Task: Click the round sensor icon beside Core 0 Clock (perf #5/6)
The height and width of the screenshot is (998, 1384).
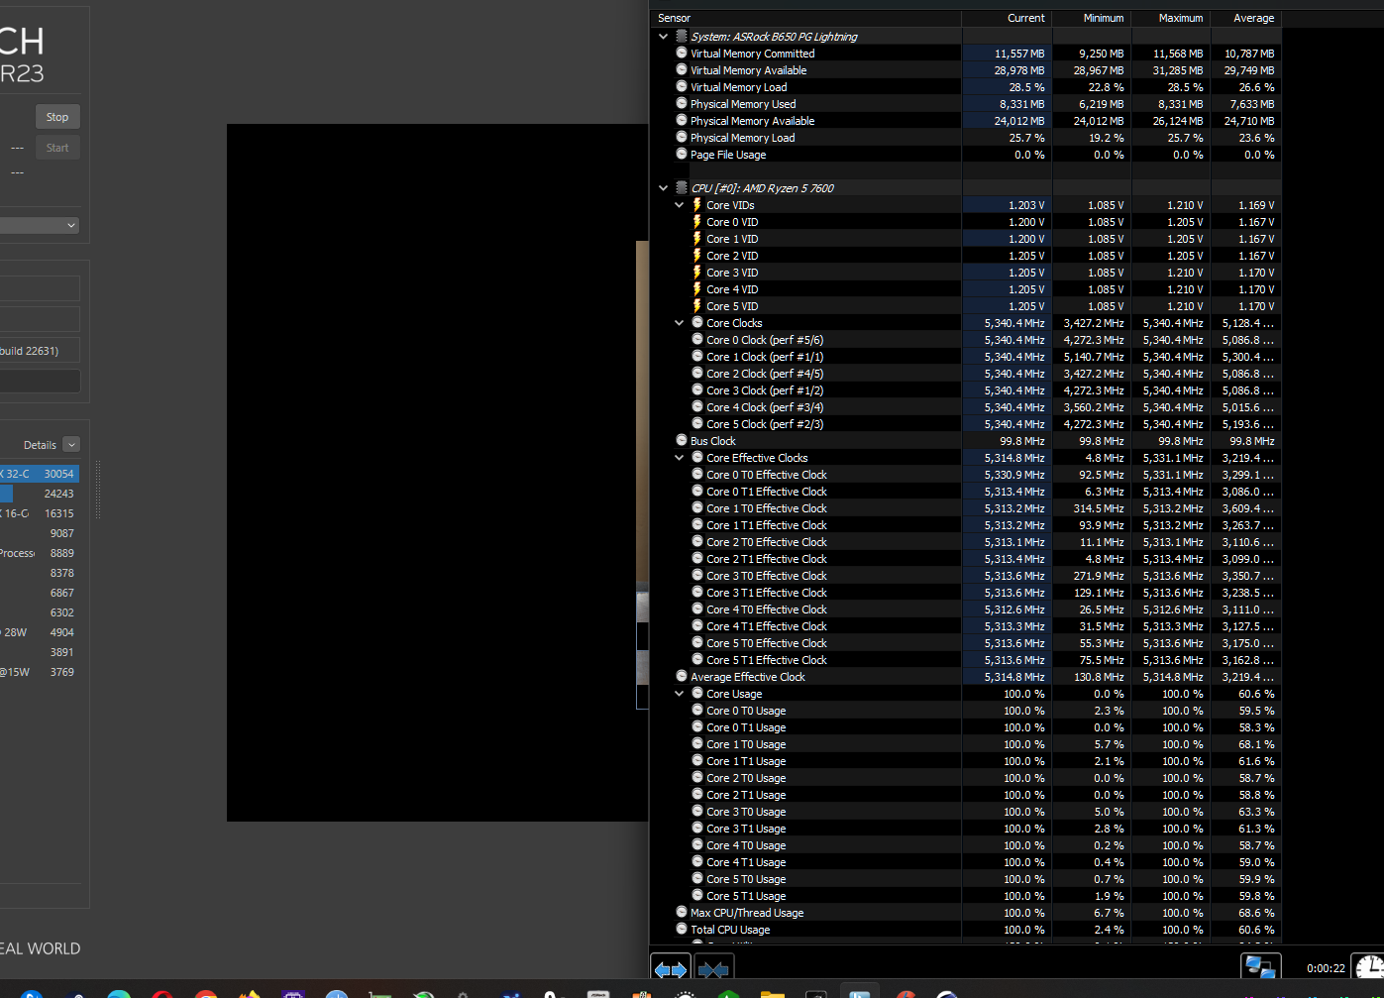Action: [697, 339]
